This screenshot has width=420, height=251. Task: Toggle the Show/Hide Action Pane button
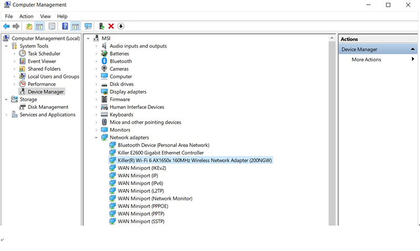[76, 26]
